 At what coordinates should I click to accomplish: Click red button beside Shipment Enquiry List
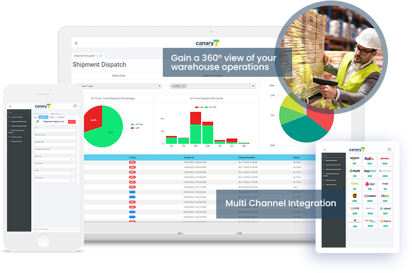click(x=72, y=122)
